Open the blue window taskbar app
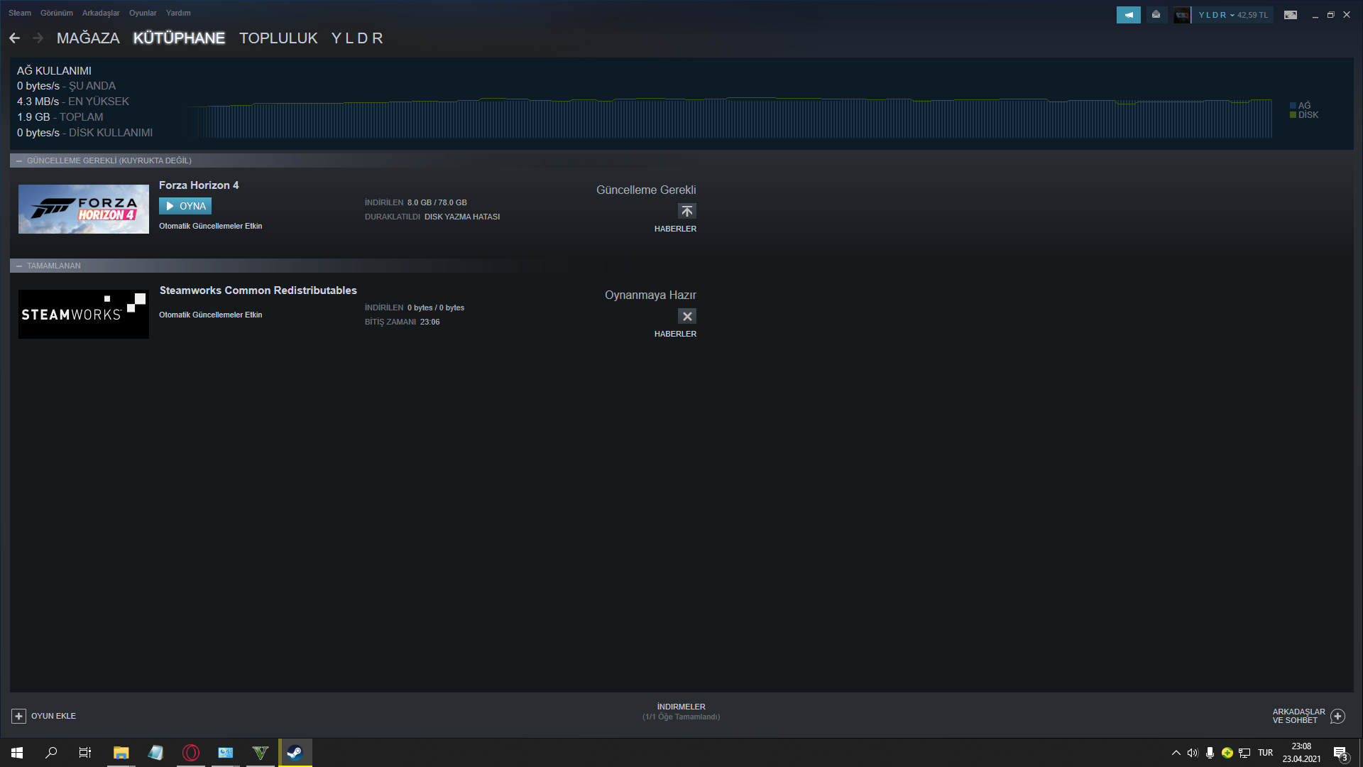The width and height of the screenshot is (1363, 767). pos(226,753)
